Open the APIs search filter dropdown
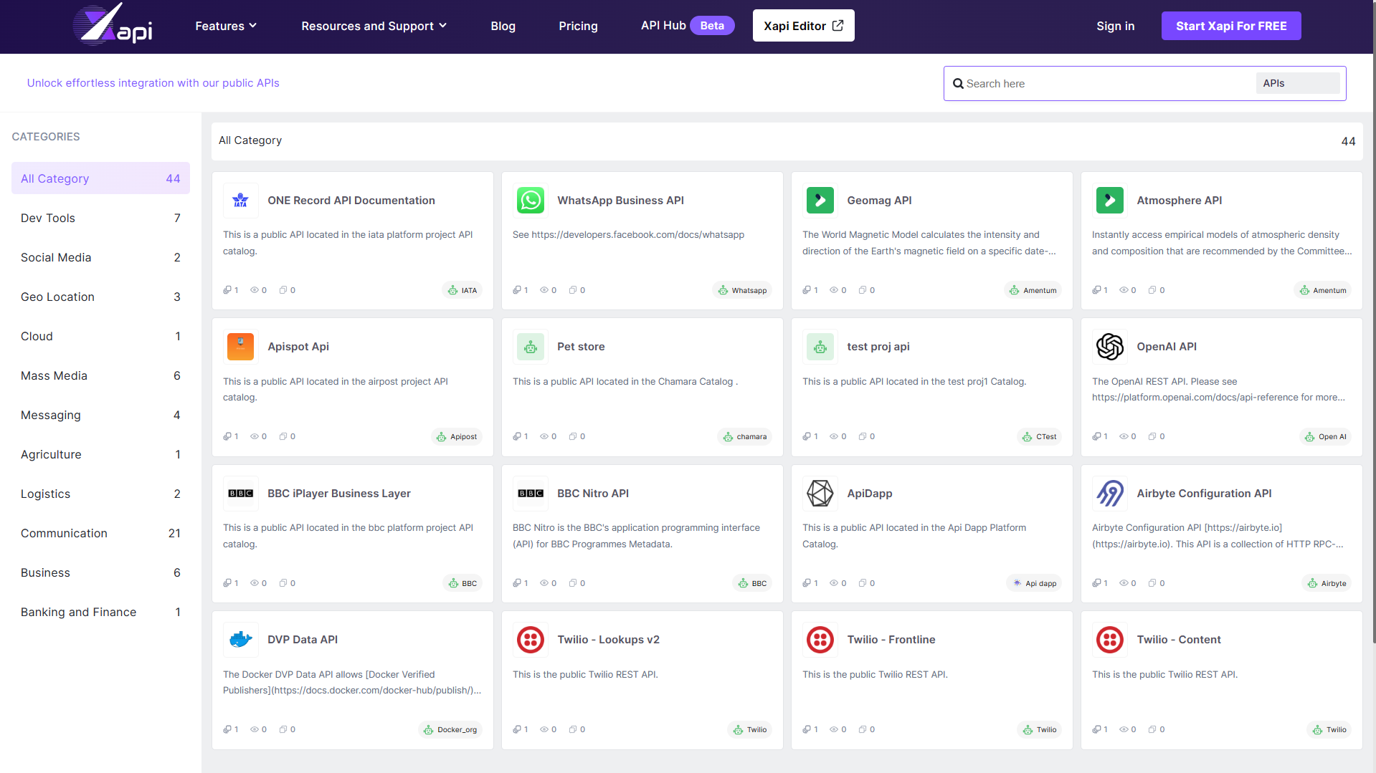The height and width of the screenshot is (773, 1376). pyautogui.click(x=1296, y=83)
